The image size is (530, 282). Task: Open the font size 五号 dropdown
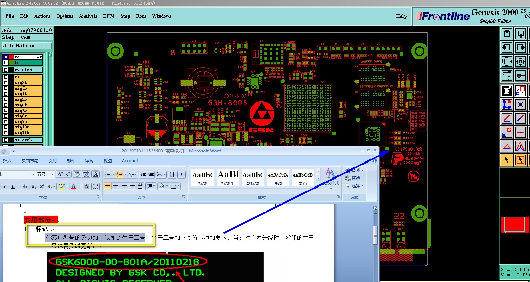pos(52,174)
